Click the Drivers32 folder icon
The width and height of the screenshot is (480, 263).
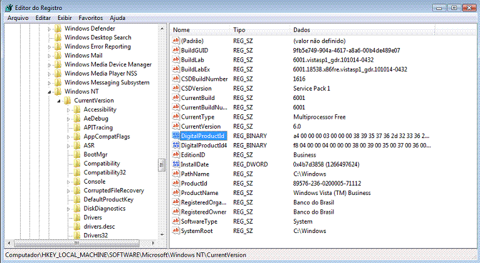pyautogui.click(x=77, y=235)
